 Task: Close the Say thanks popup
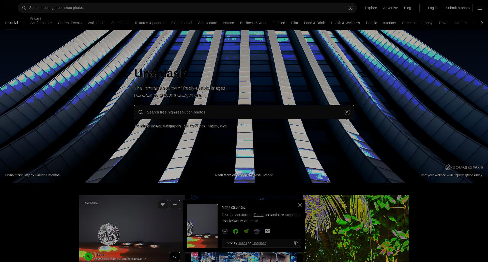click(300, 205)
